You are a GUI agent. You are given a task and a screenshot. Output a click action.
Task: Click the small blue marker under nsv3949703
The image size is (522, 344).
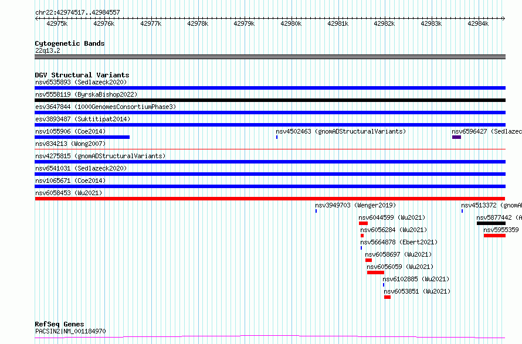pyautogui.click(x=316, y=211)
